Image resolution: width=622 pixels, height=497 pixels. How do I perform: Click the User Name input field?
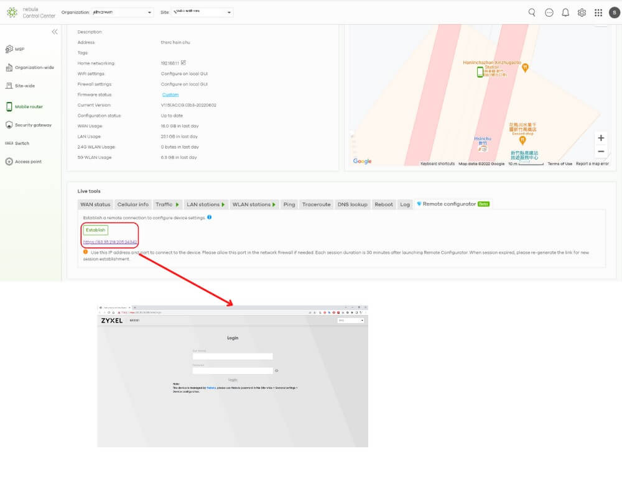(x=233, y=357)
